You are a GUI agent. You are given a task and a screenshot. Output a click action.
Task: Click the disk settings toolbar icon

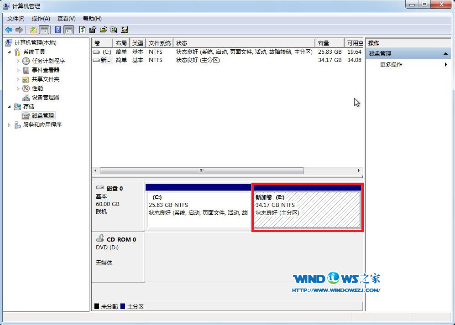click(125, 30)
